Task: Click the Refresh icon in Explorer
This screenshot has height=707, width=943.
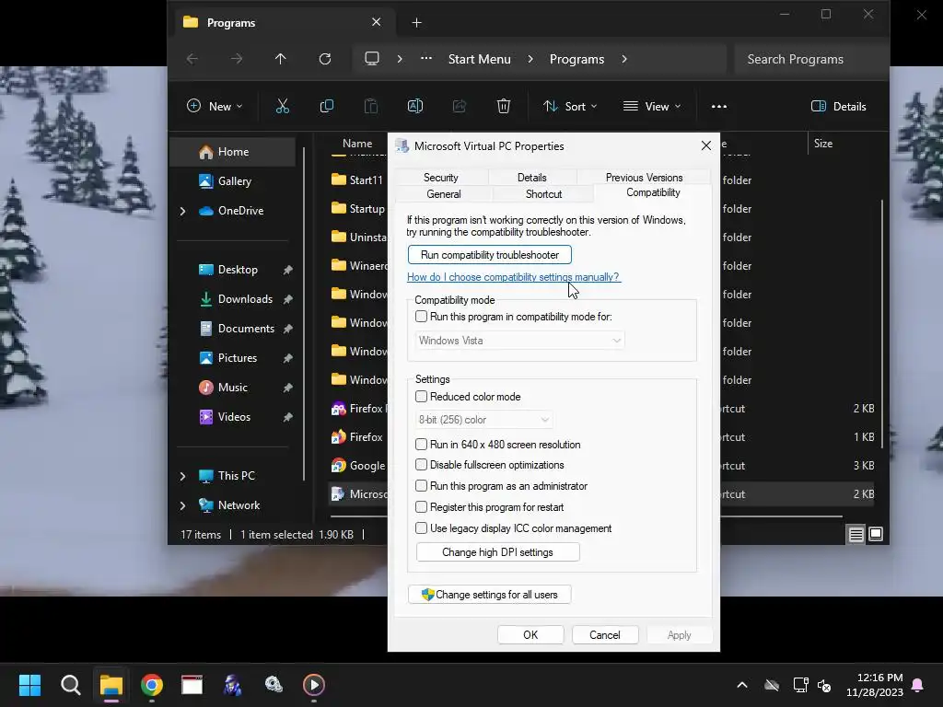Action: [325, 59]
